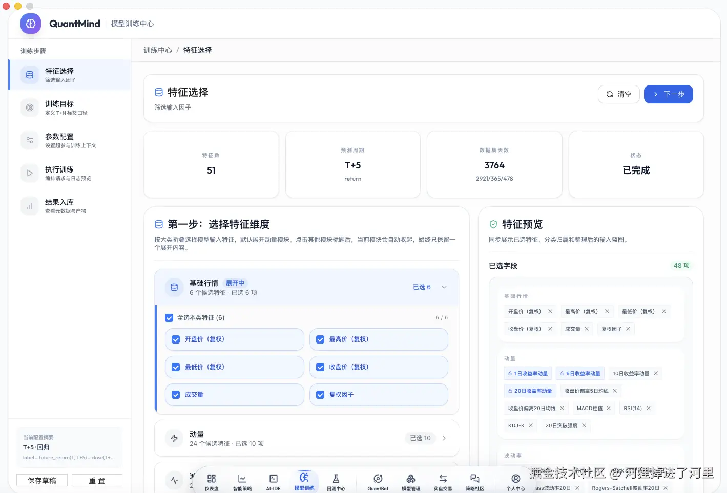The height and width of the screenshot is (493, 727).
Task: Open 智能策略 chart icon in bottom dock
Action: pos(242,479)
